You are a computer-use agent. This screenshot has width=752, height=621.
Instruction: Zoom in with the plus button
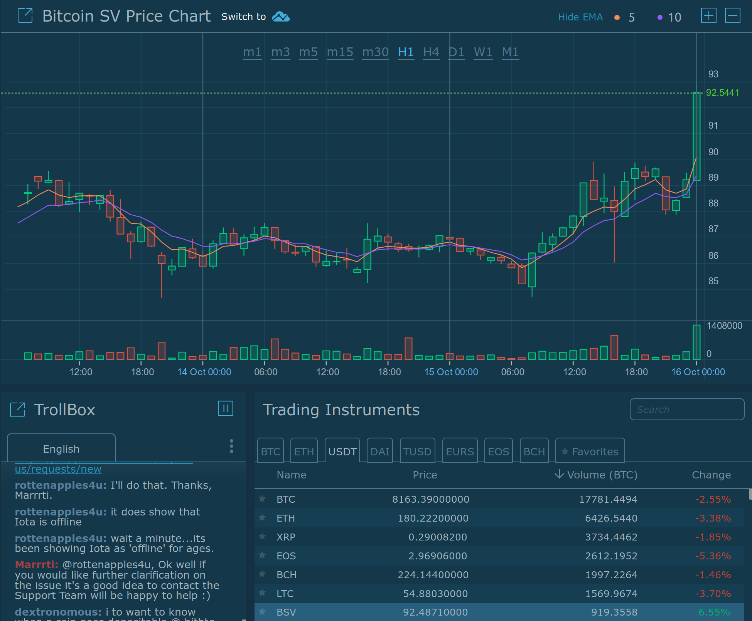click(709, 16)
